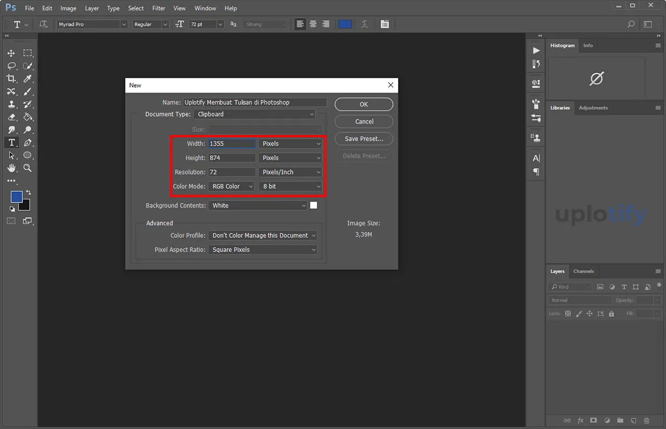The width and height of the screenshot is (666, 429).
Task: Click the Clone Stamp tool
Action: pyautogui.click(x=11, y=104)
